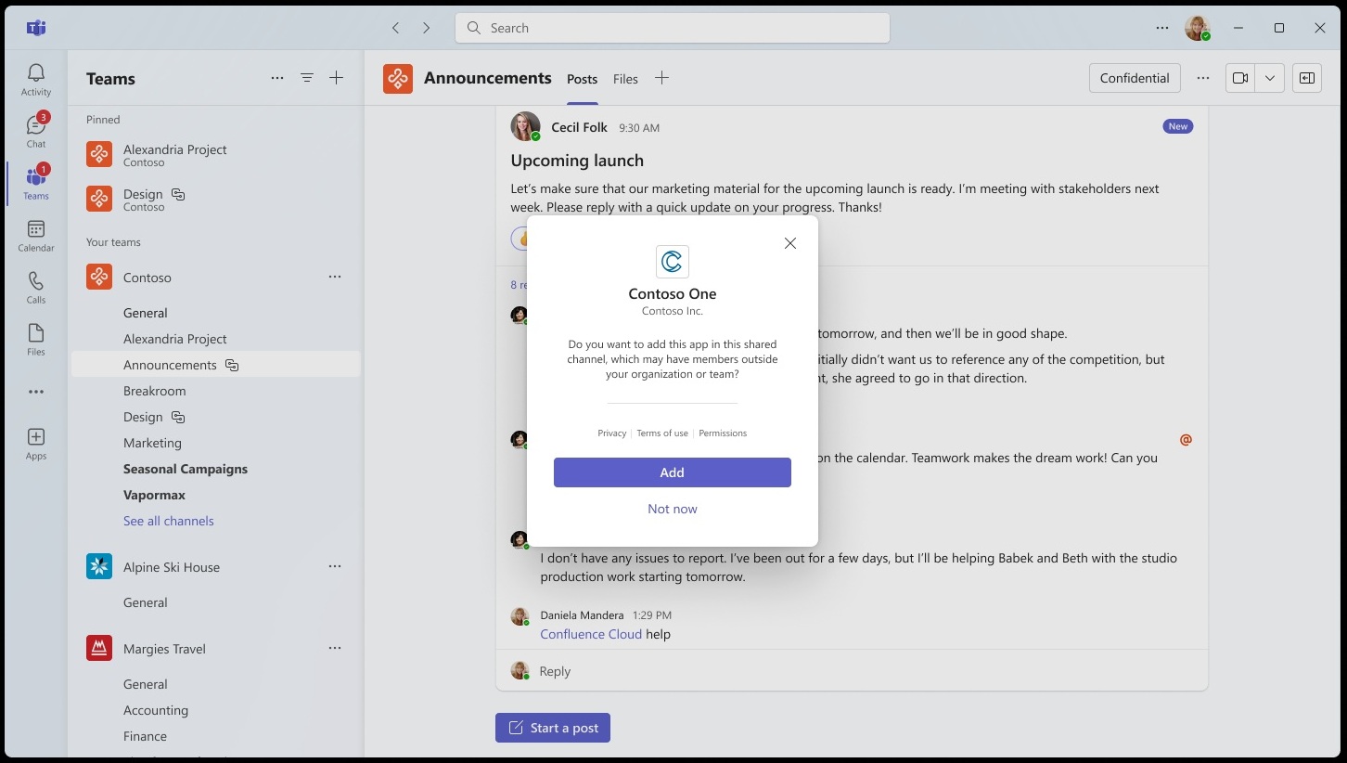Start a post in channel
Image resolution: width=1347 pixels, height=763 pixels.
(553, 728)
